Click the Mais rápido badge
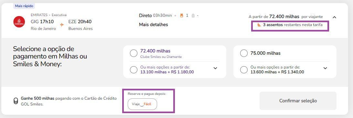This screenshot has width=353, height=118. 24,6
